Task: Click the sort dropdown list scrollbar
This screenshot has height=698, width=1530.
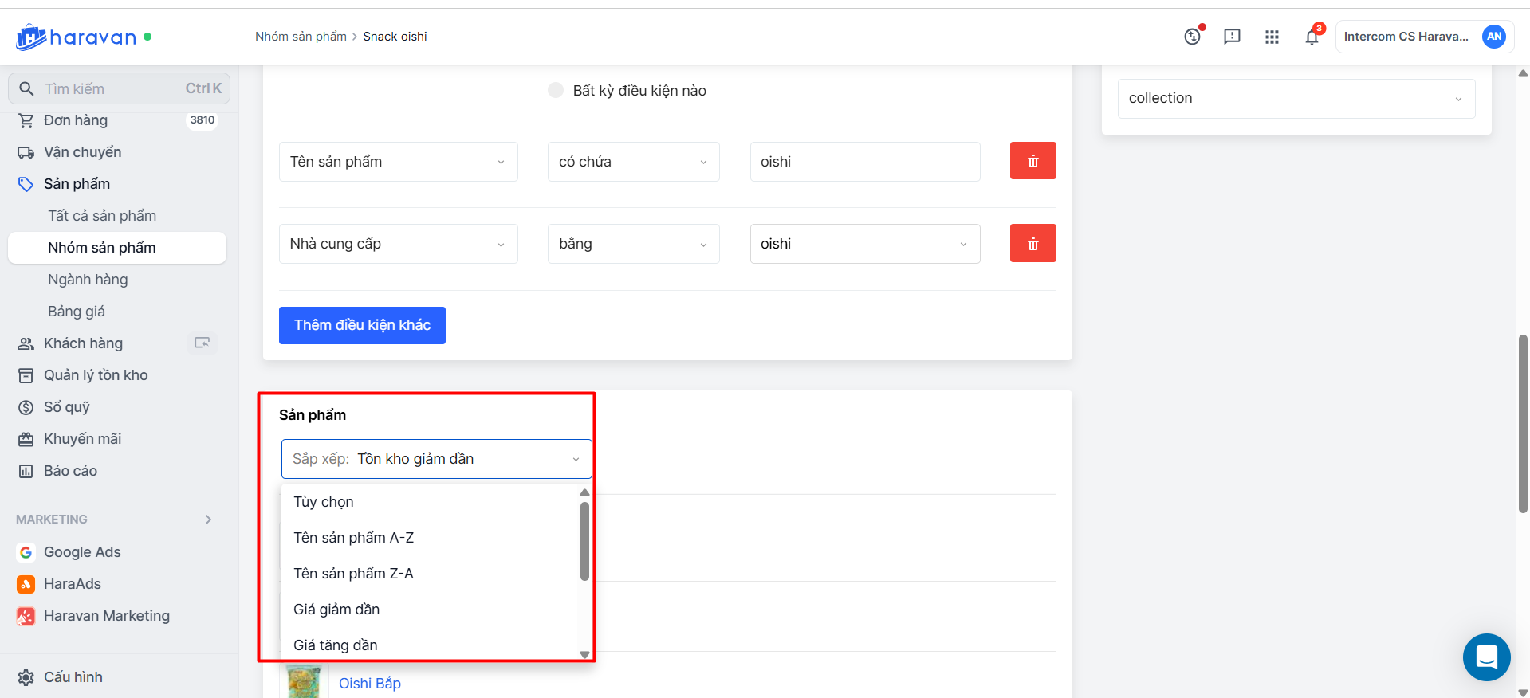Action: [584, 541]
